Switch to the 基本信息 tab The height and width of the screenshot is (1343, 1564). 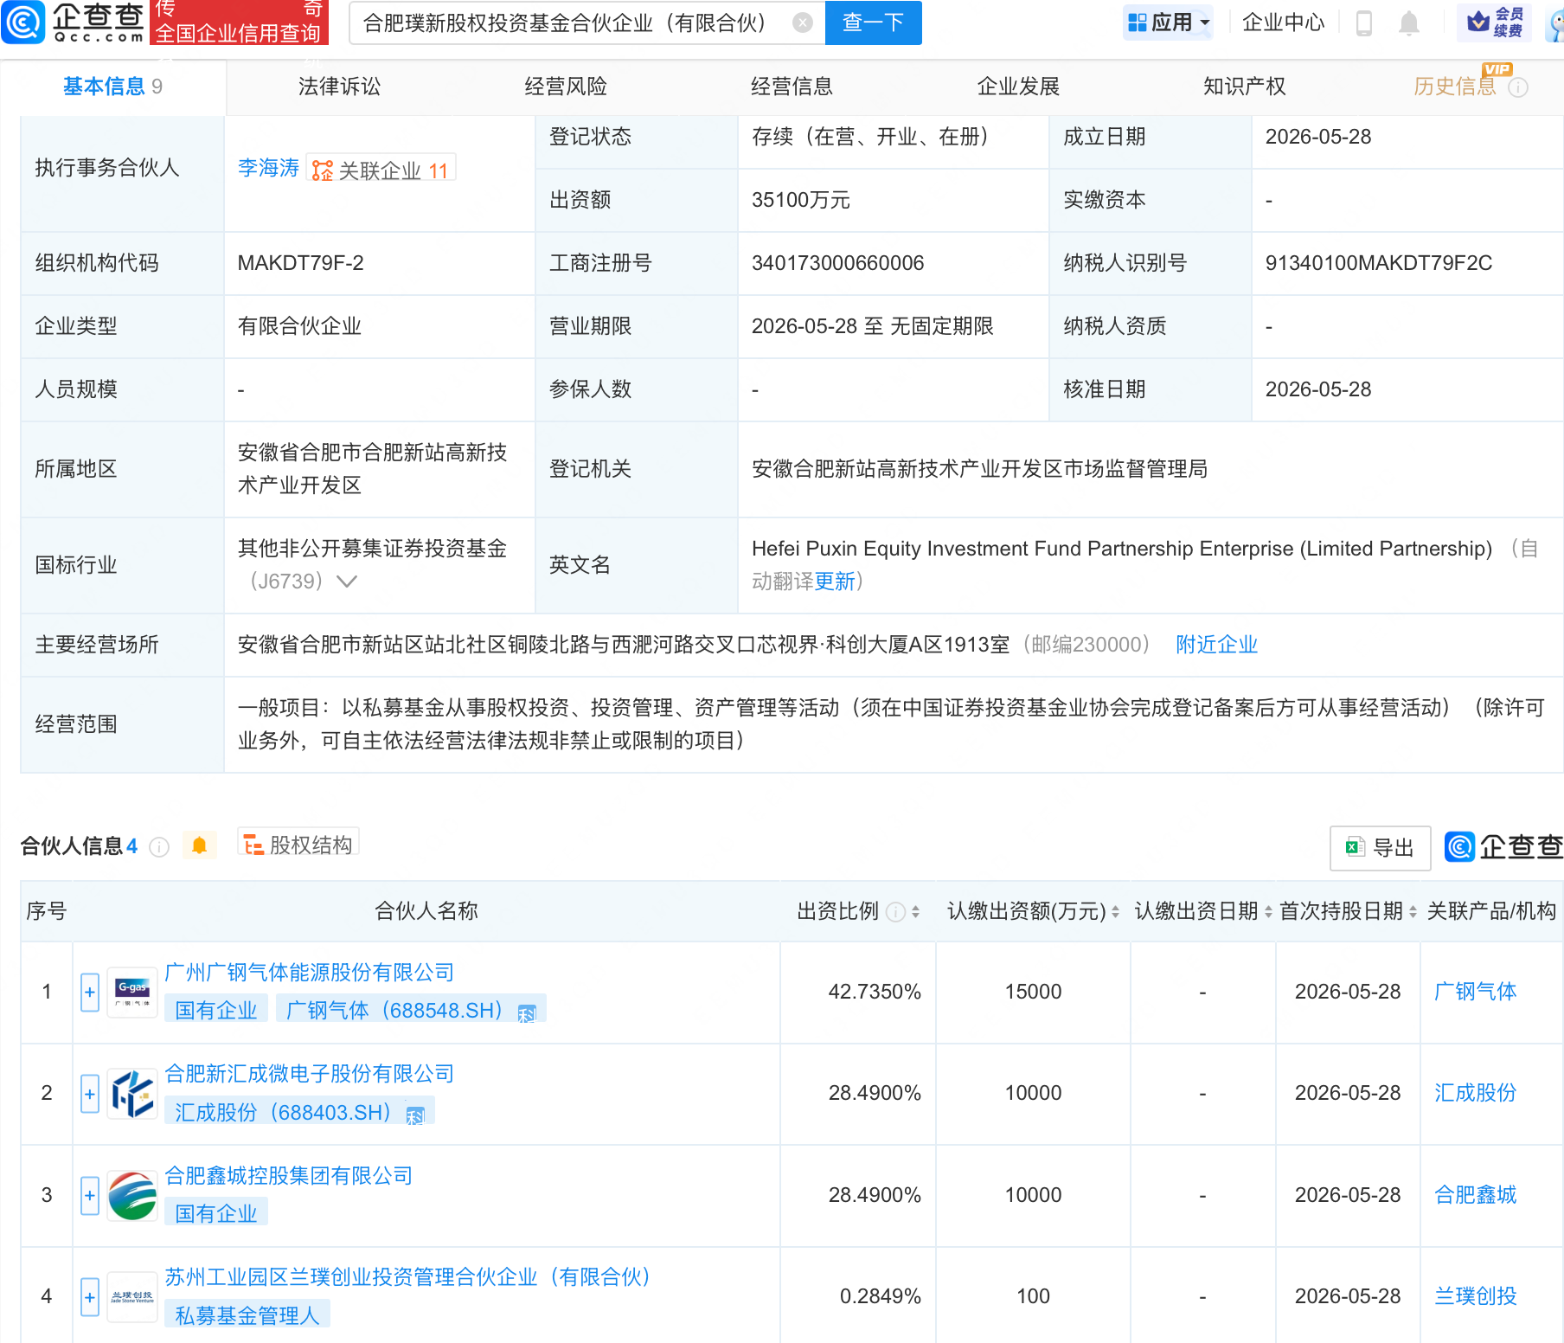pyautogui.click(x=112, y=87)
